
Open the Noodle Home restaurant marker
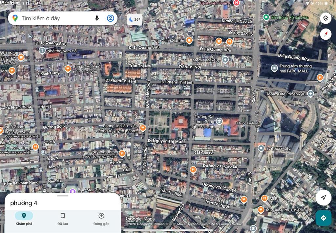click(122, 153)
